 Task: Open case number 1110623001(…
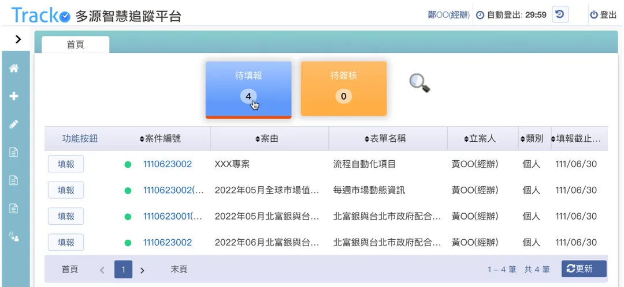click(x=173, y=216)
